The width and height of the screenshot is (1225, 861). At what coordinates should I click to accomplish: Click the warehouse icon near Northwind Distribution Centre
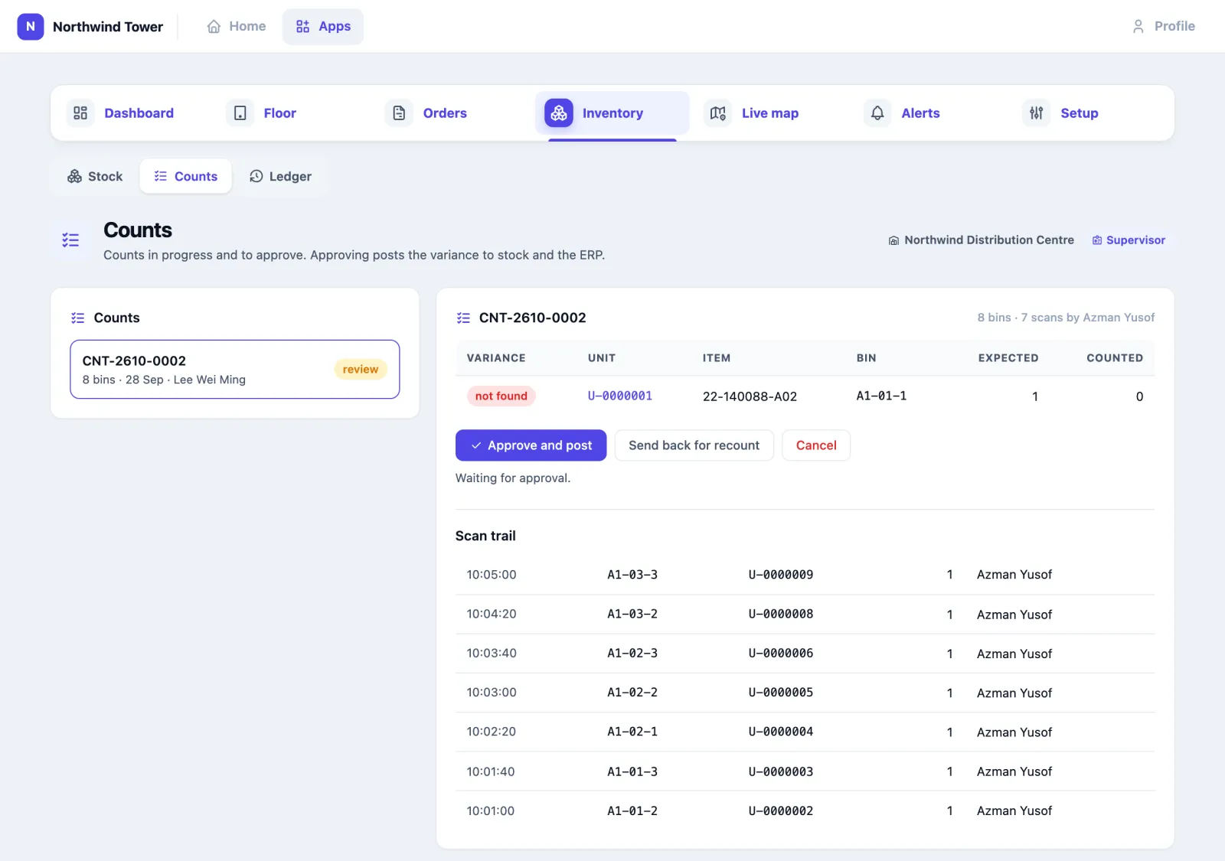[893, 240]
